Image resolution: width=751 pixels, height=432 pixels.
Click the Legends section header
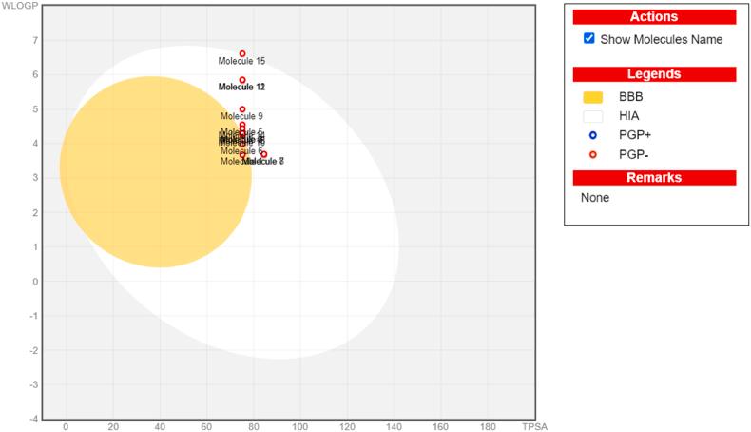[x=654, y=74]
